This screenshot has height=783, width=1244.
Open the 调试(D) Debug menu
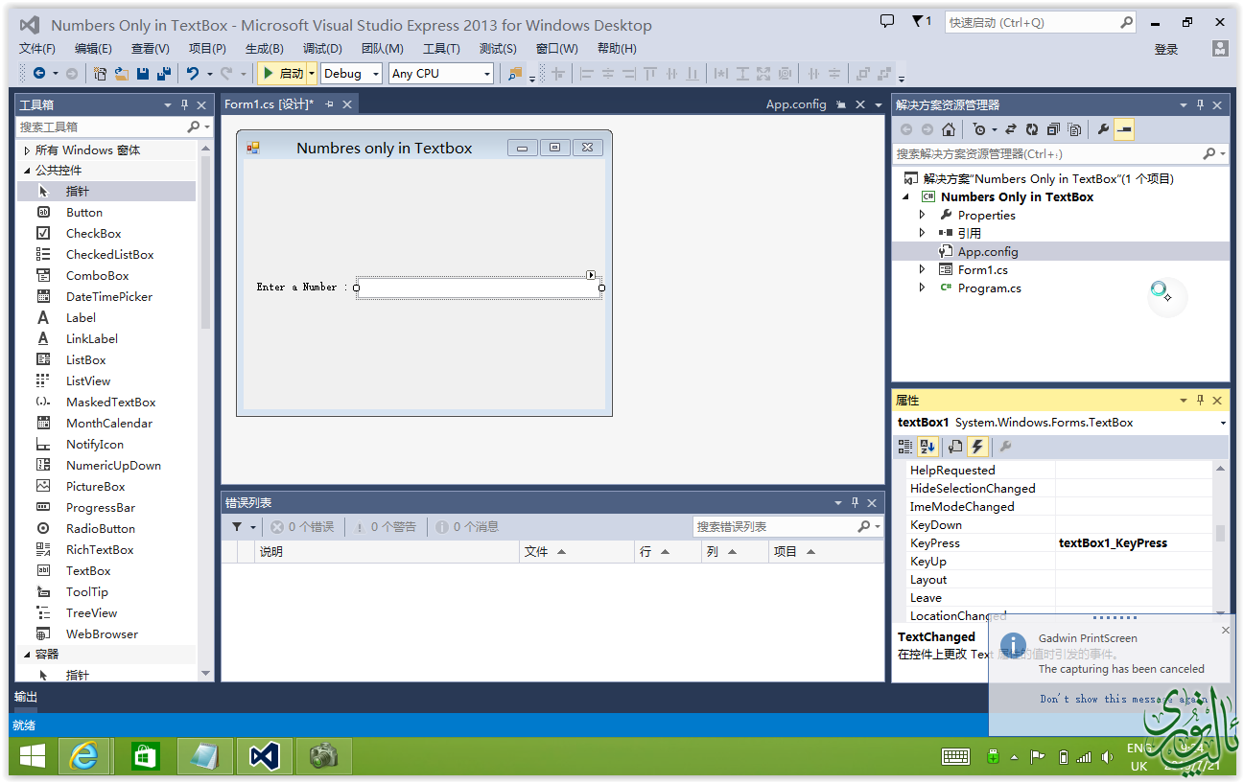tap(322, 49)
